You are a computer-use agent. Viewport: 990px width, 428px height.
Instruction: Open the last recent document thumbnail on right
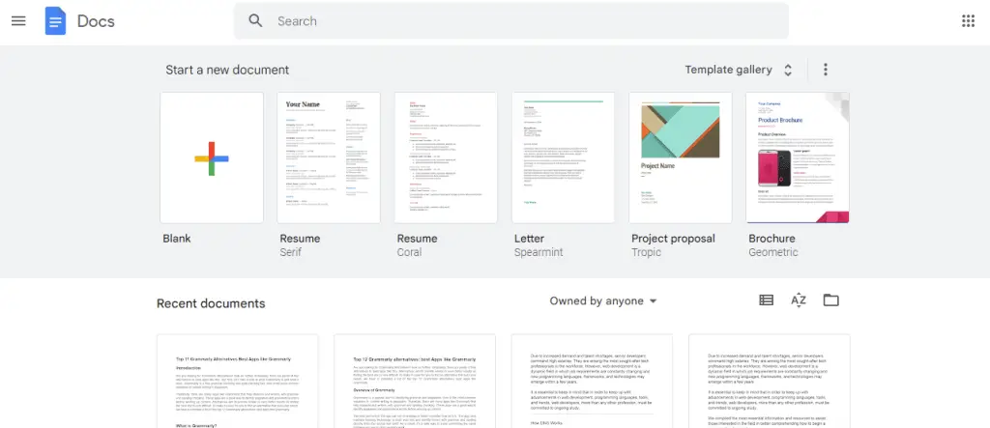click(x=769, y=382)
